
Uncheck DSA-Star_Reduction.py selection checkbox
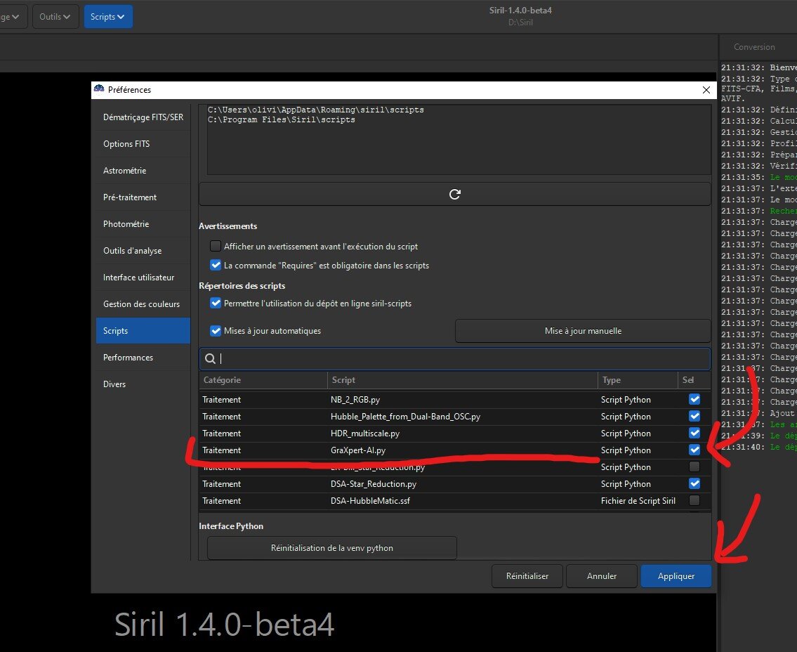tap(694, 483)
